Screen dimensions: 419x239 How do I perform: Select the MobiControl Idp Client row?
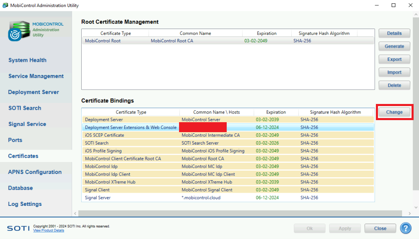click(228, 174)
